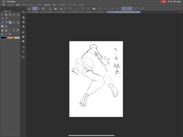Open the ウィンドウ menu
The image size is (183, 137).
click(x=73, y=5)
